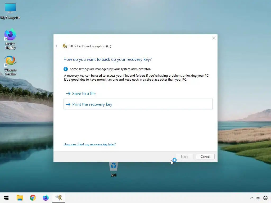Image resolution: width=271 pixels, height=203 pixels.
Task: Launch Google Chrome from the taskbar
Action: coord(33,198)
